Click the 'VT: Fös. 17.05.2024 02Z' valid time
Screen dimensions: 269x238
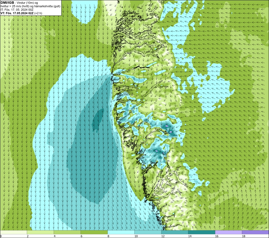click(17, 13)
